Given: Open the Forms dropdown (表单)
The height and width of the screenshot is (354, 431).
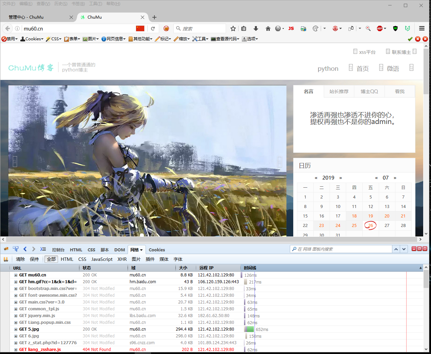Looking at the screenshot, I should 72,39.
